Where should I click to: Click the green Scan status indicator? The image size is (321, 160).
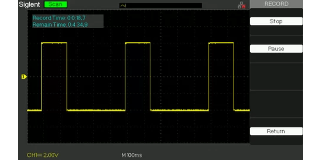55,4
